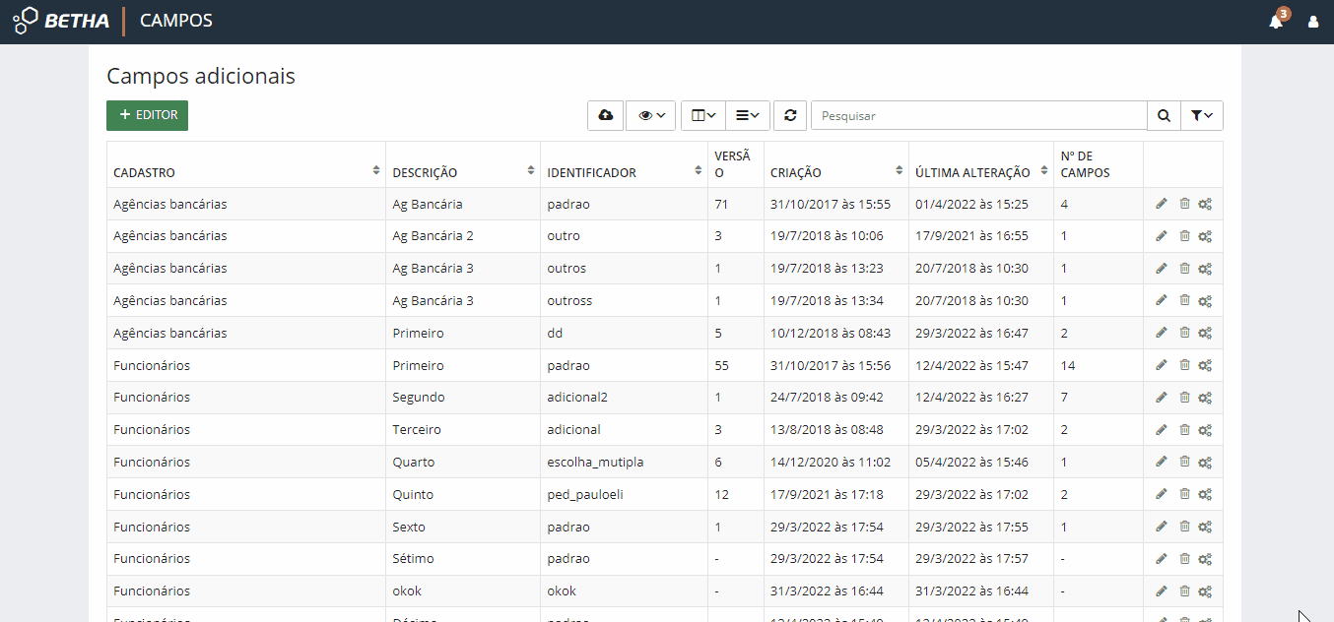The height and width of the screenshot is (622, 1334).
Task: Click the search magnifier icon
Action: pos(1164,115)
